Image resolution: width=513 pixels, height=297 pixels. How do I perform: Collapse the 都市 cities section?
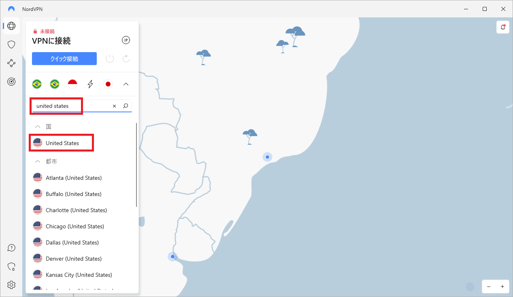coord(38,161)
